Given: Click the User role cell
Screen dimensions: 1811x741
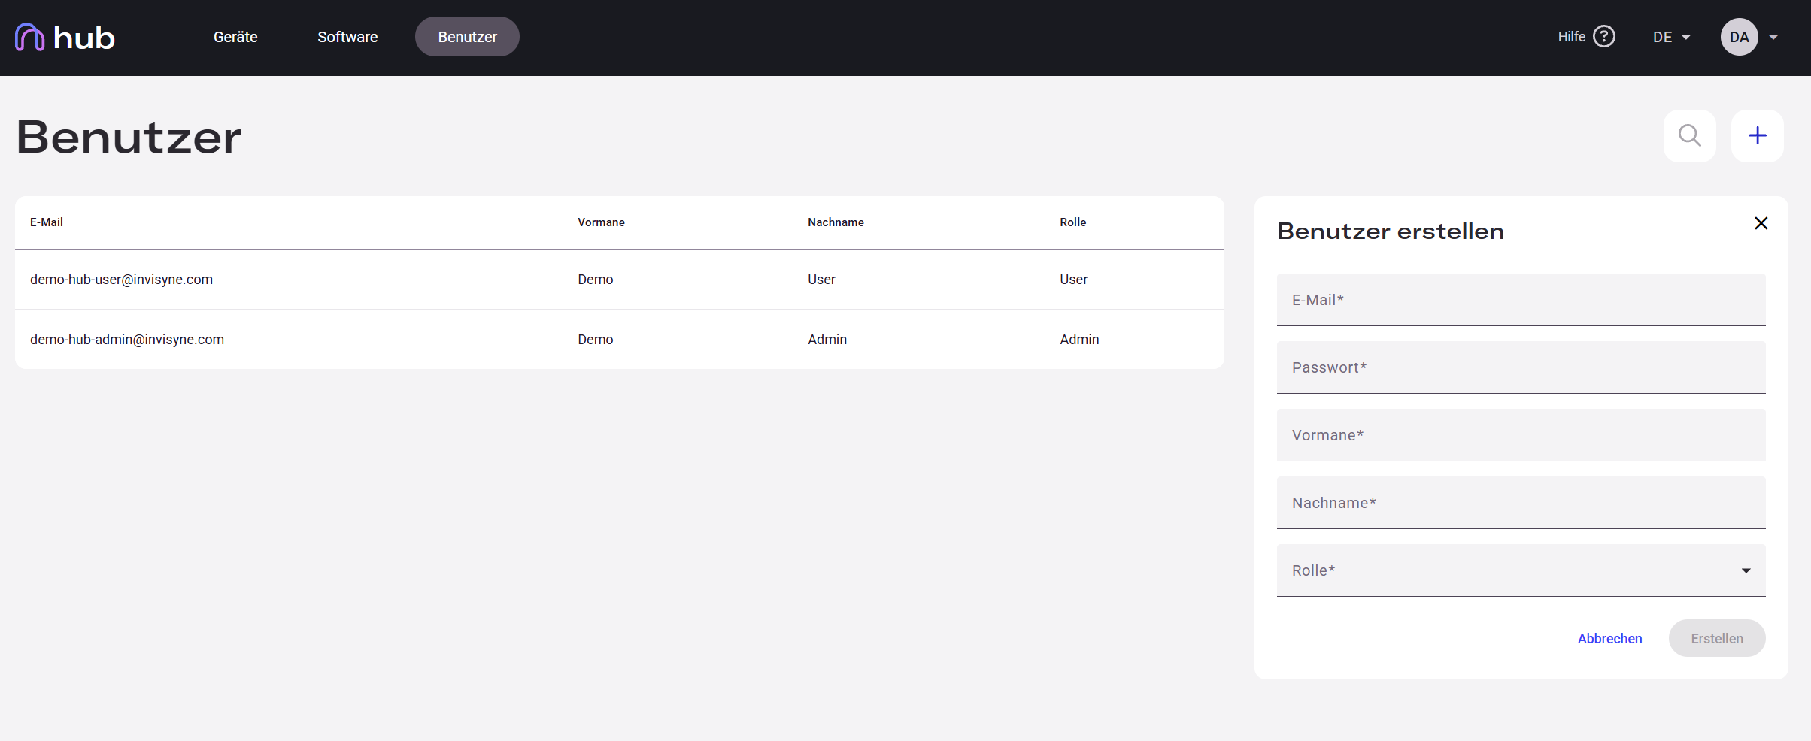Looking at the screenshot, I should (1073, 280).
